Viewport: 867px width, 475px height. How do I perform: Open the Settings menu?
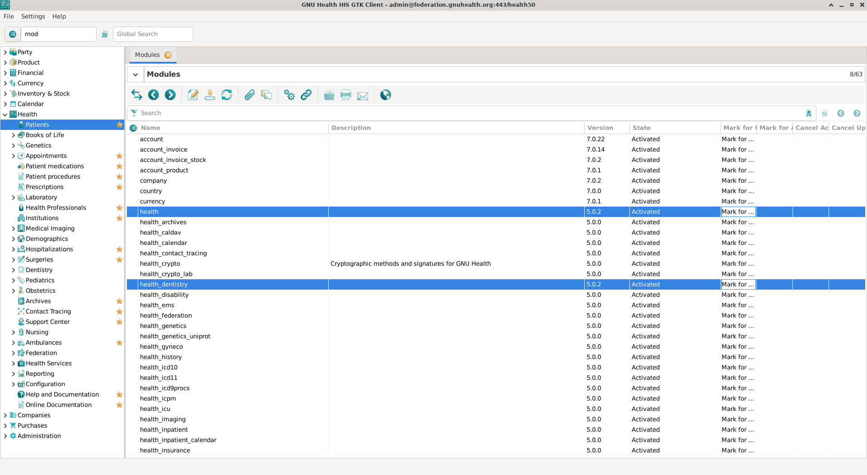[x=33, y=16]
